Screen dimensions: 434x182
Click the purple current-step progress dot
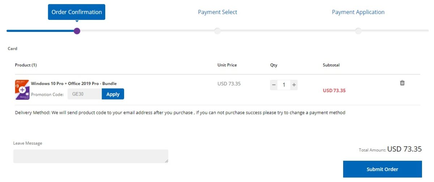point(77,31)
